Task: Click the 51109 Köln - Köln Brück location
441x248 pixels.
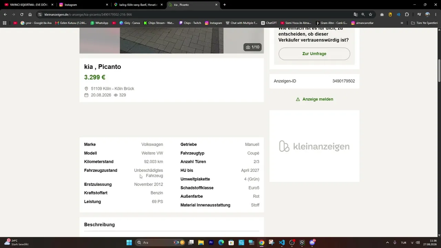Action: click(x=112, y=89)
